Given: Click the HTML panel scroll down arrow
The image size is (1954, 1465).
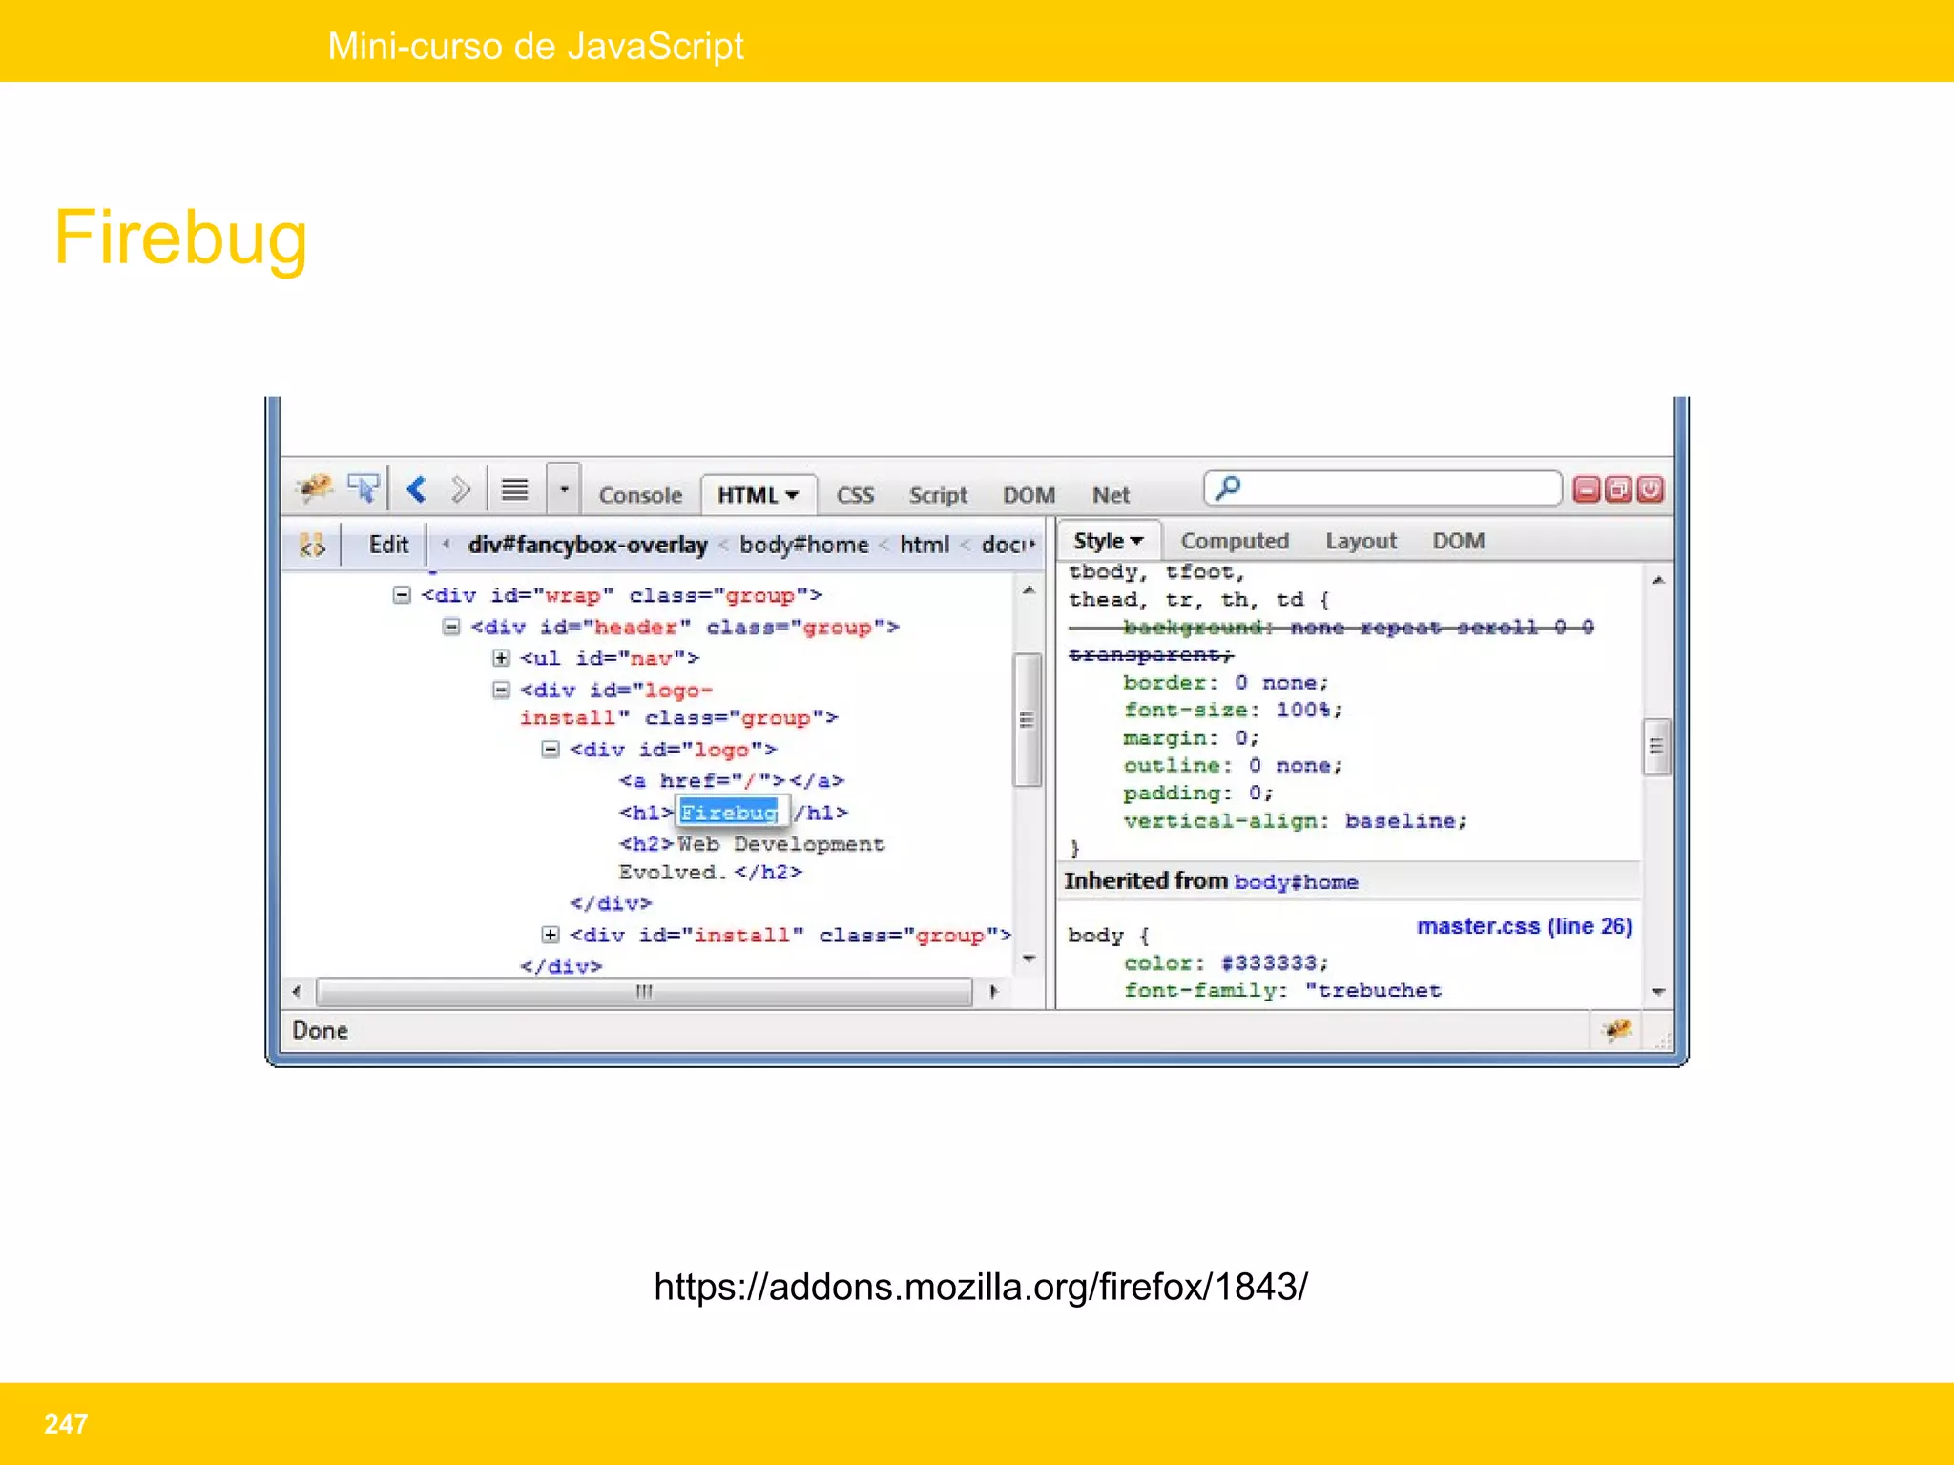Looking at the screenshot, I should click(x=1029, y=959).
